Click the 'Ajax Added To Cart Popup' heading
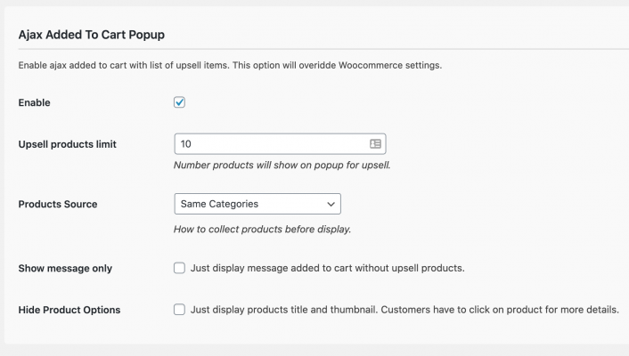Image resolution: width=629 pixels, height=356 pixels. pos(91,35)
